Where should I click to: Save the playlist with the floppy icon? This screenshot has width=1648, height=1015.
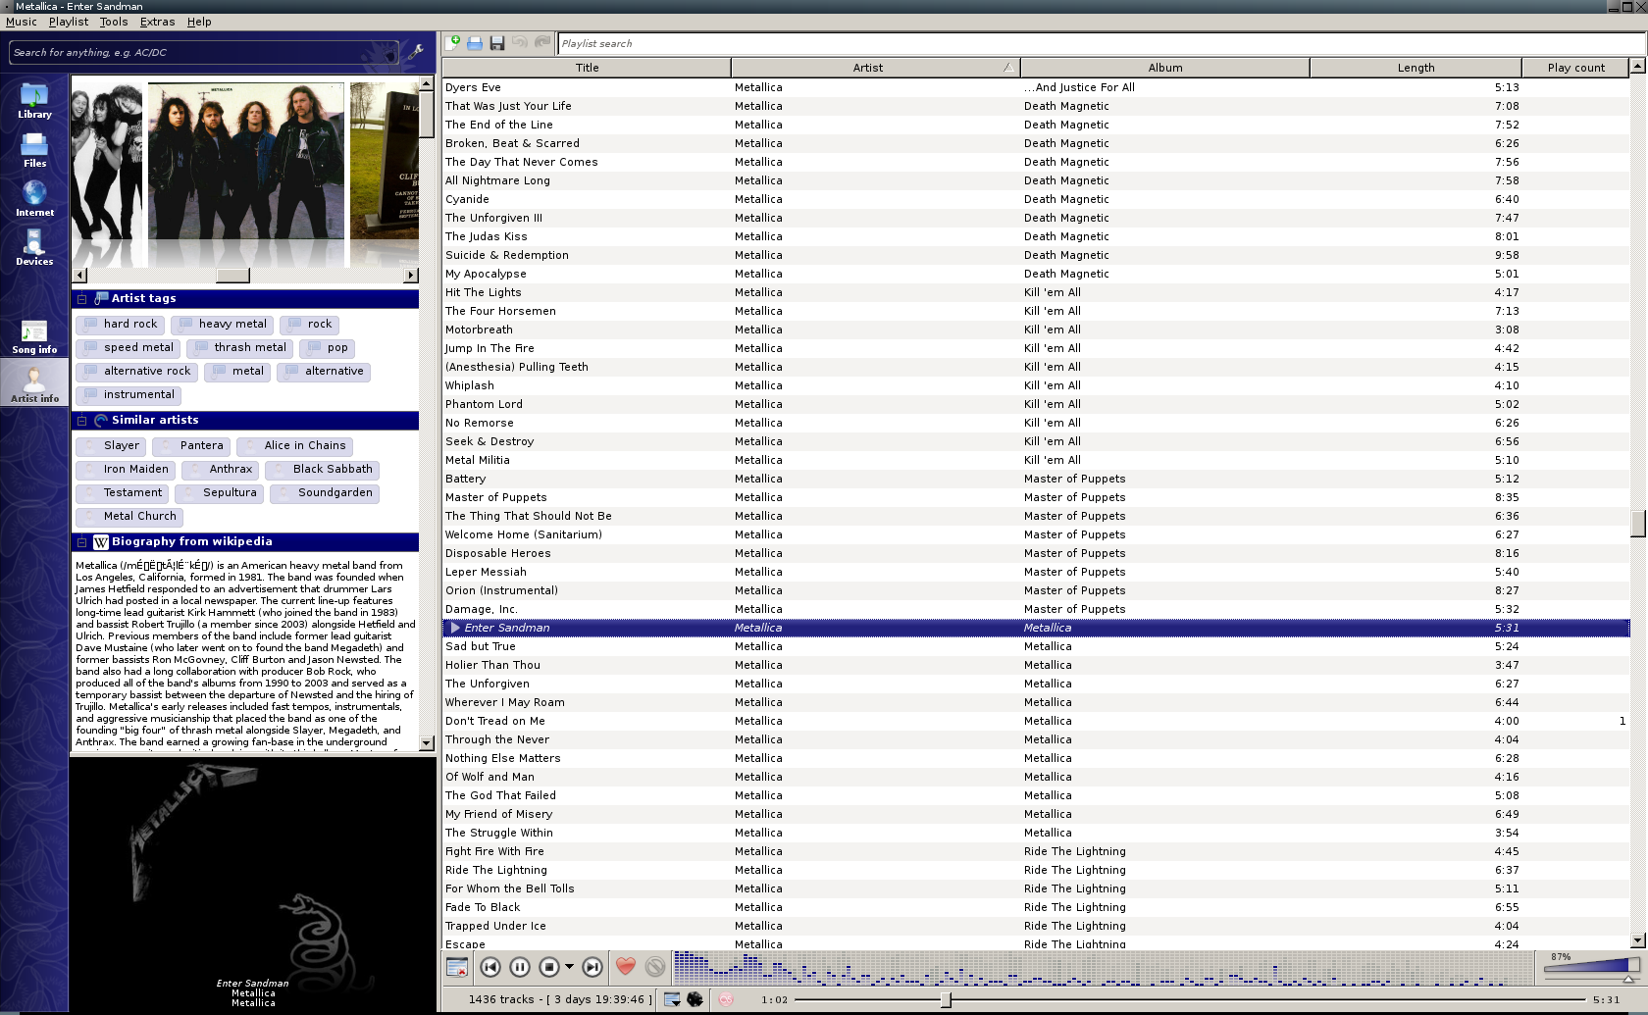[x=497, y=43]
